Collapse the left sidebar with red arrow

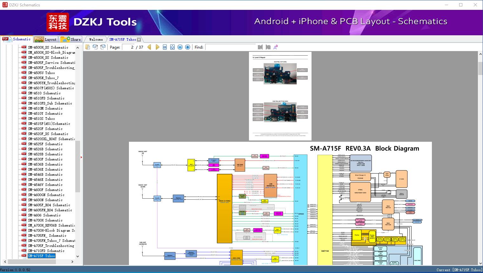click(82, 157)
